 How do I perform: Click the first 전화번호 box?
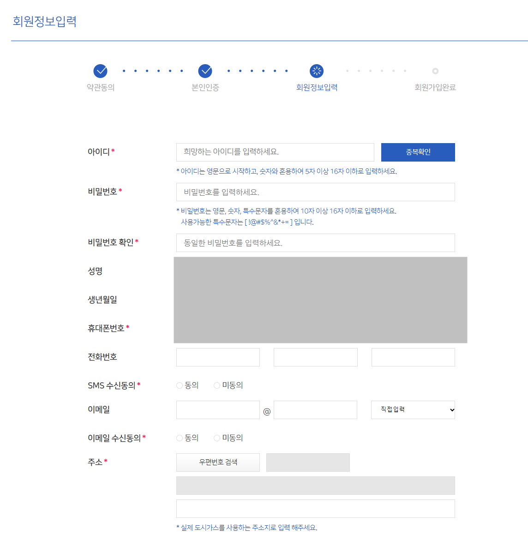pyautogui.click(x=217, y=357)
